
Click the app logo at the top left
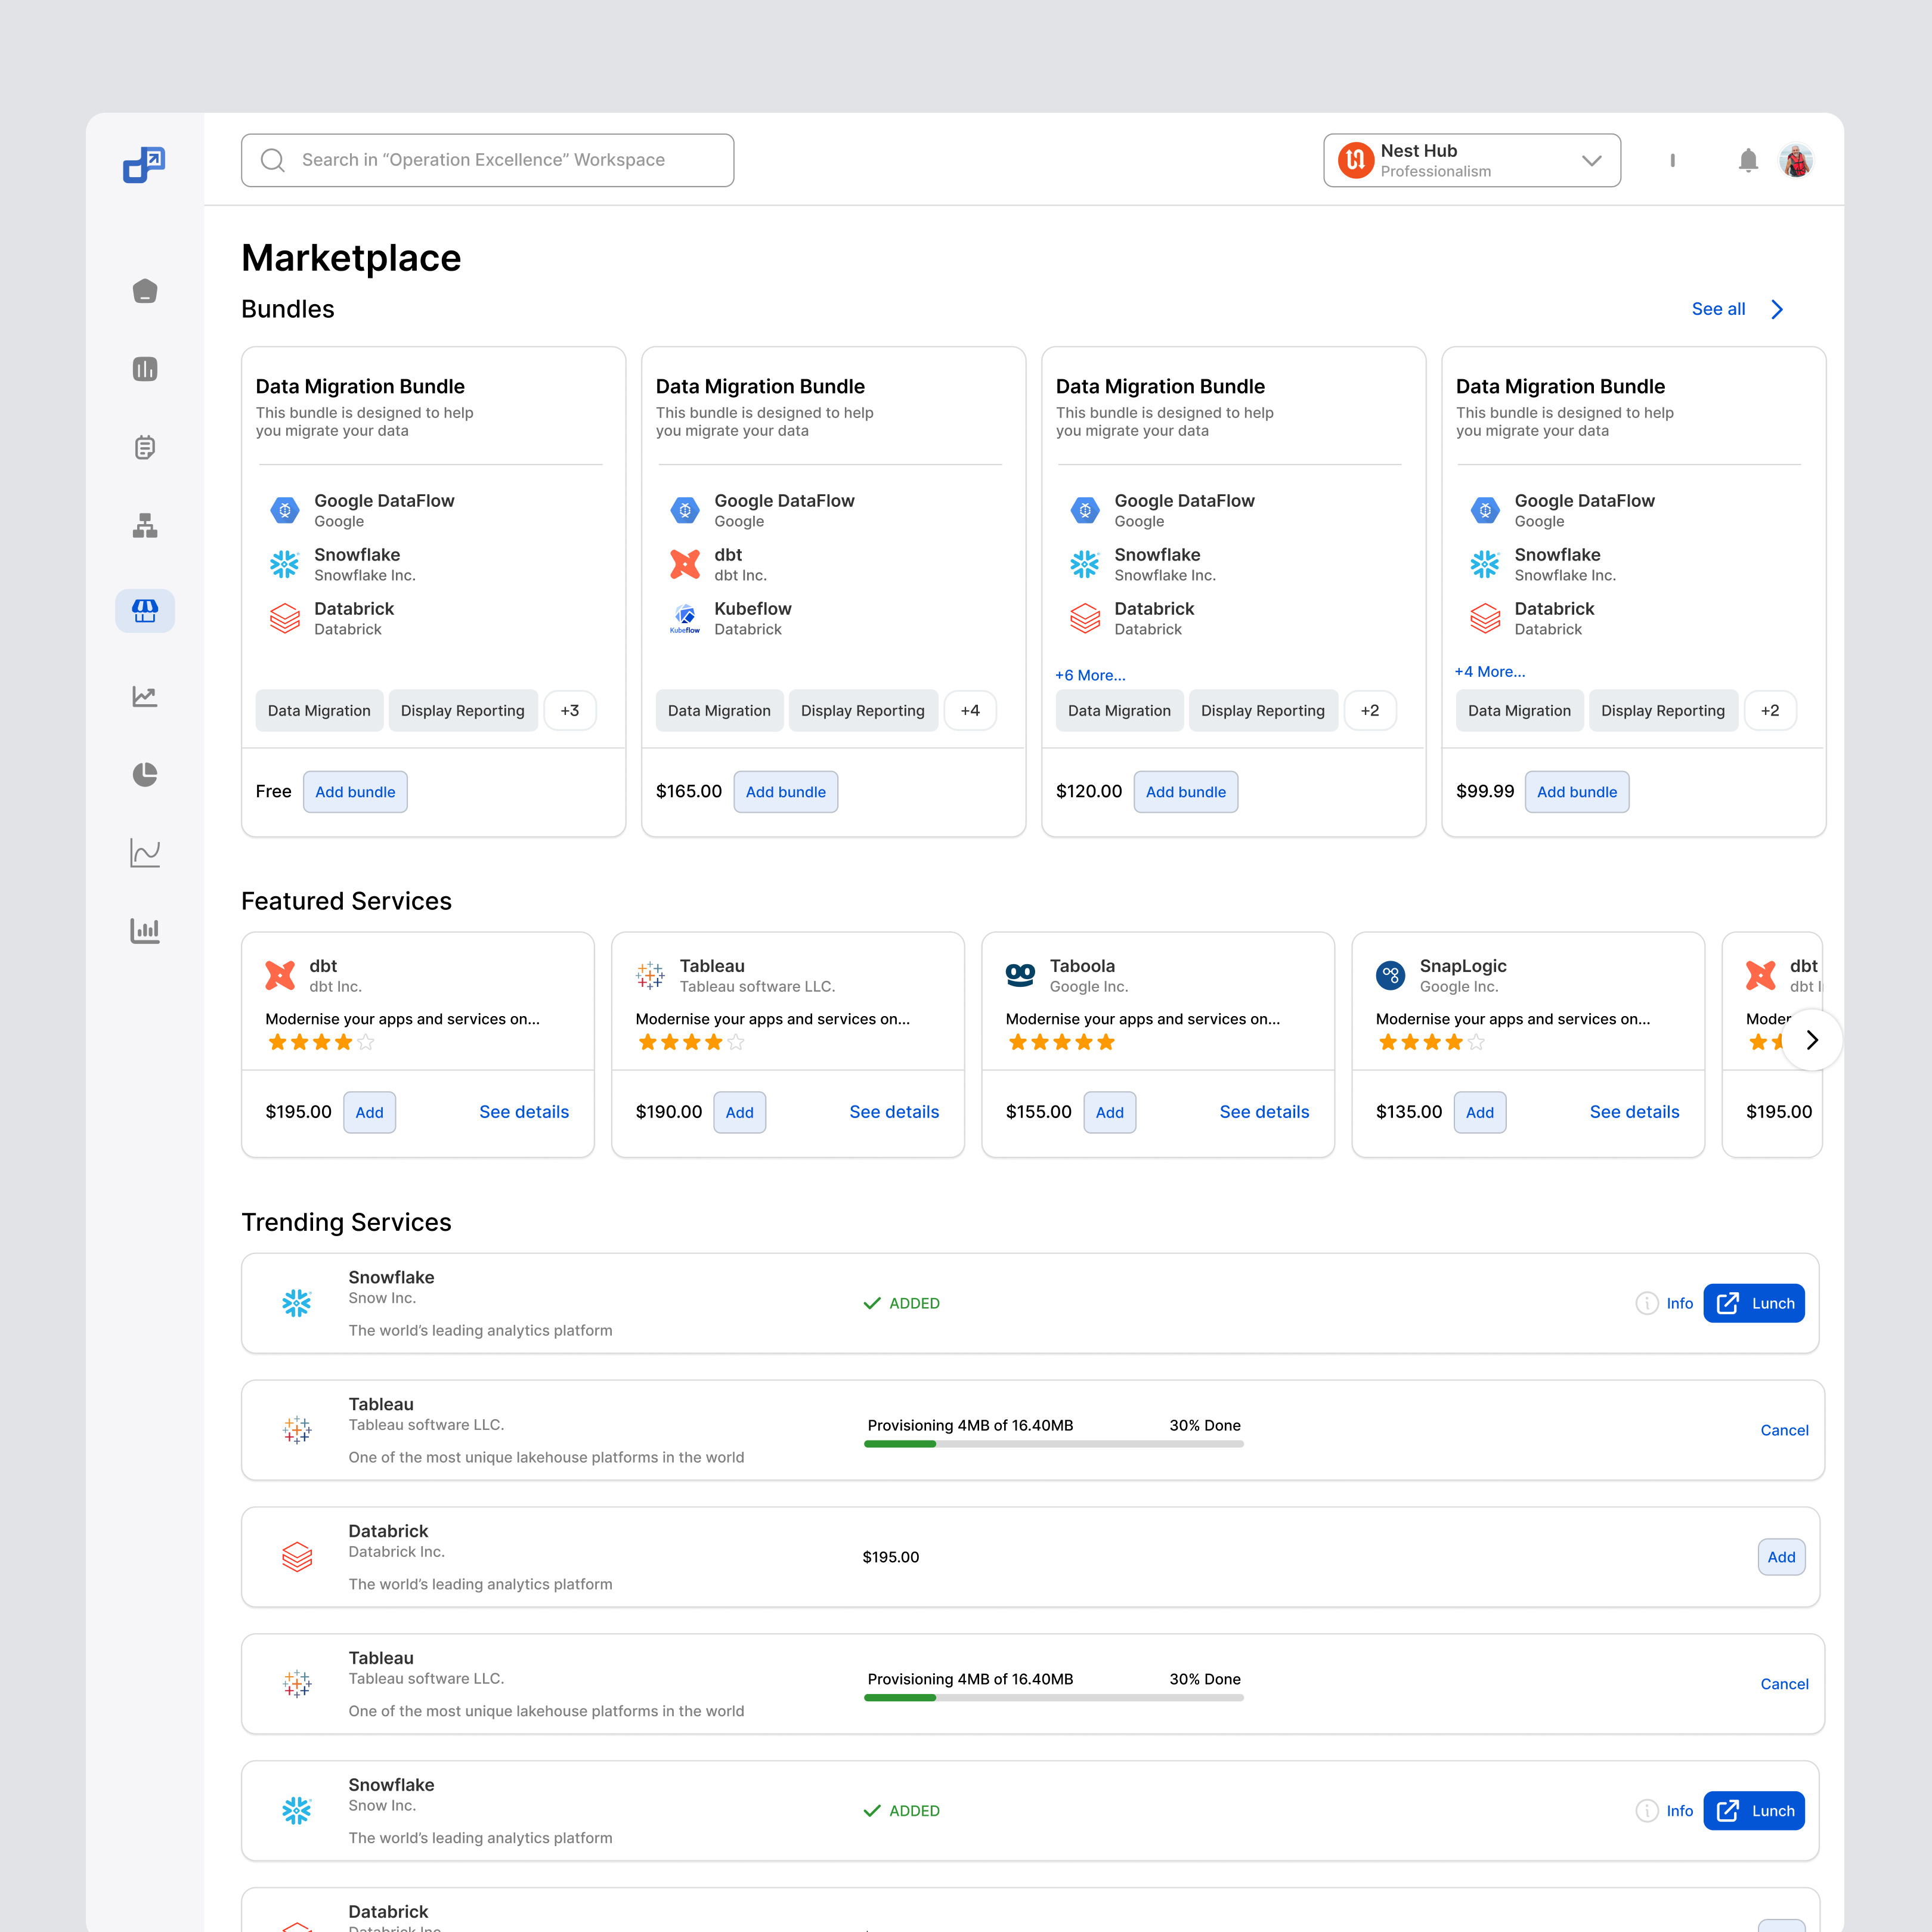tap(145, 165)
